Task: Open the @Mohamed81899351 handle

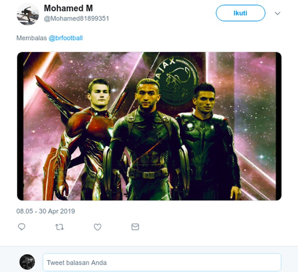Action: point(76,19)
